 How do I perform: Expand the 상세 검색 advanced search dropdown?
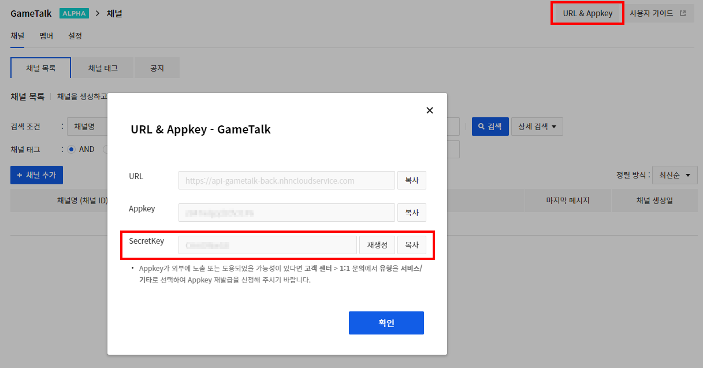point(537,126)
